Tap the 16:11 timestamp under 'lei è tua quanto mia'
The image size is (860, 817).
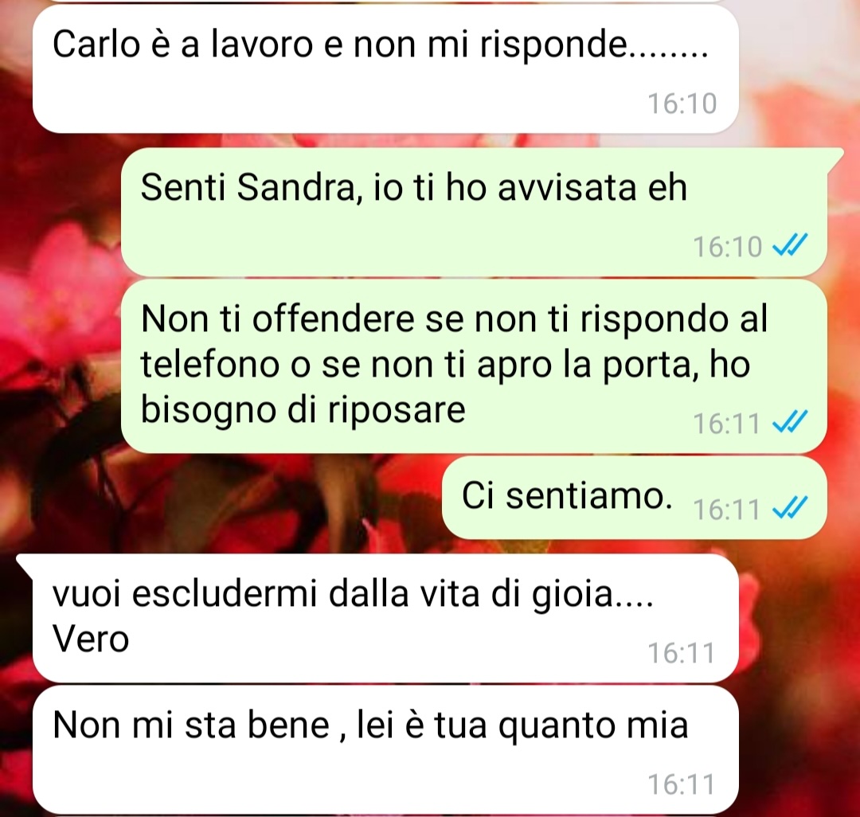coord(682,784)
